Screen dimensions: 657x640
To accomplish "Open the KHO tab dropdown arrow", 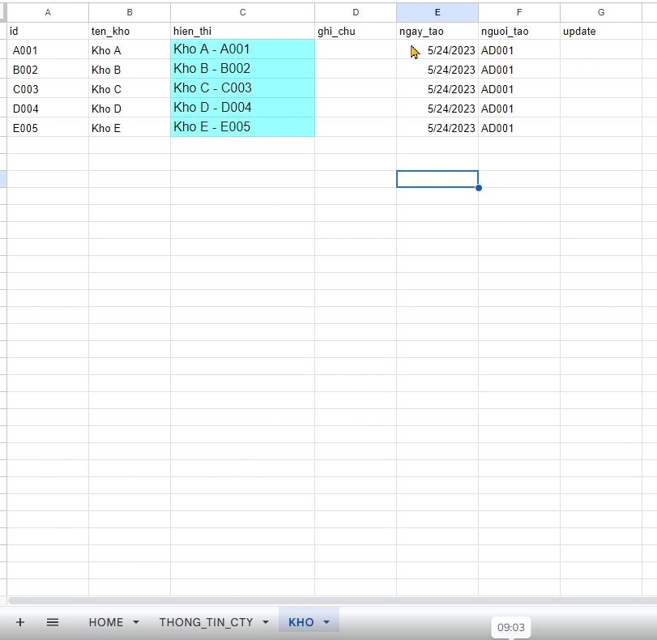I will [326, 622].
